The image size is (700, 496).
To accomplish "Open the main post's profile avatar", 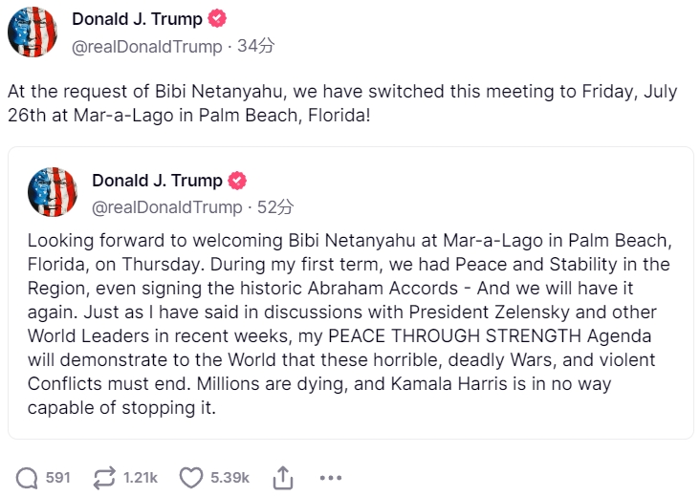I will pos(33,32).
